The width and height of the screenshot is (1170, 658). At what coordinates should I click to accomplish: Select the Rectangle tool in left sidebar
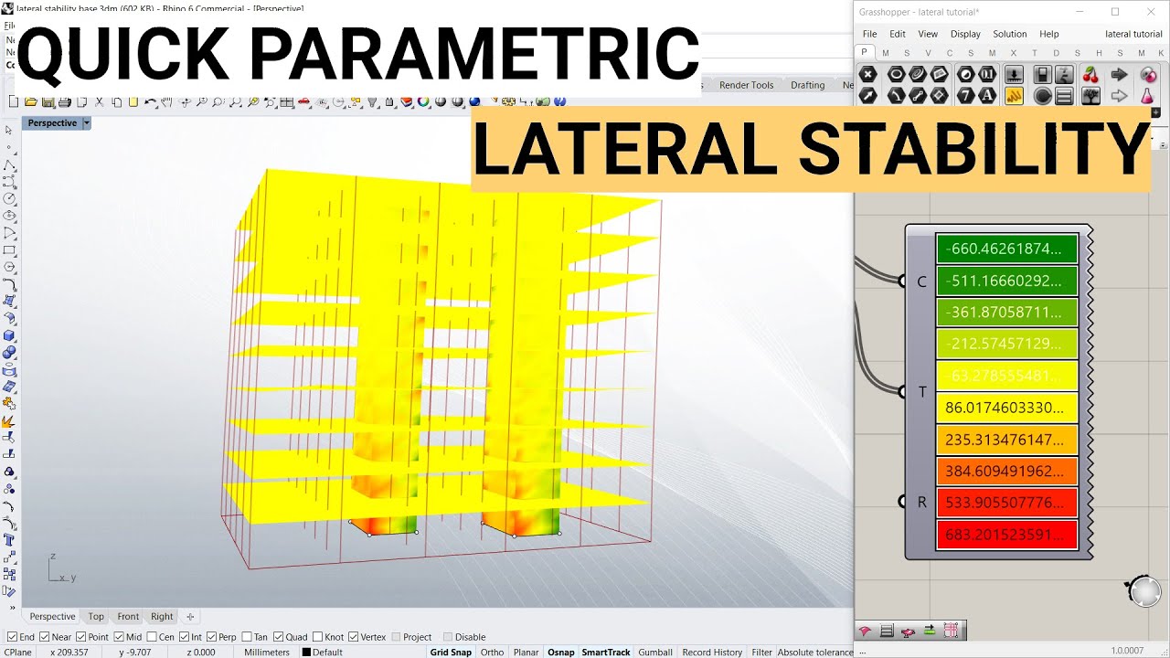9,249
